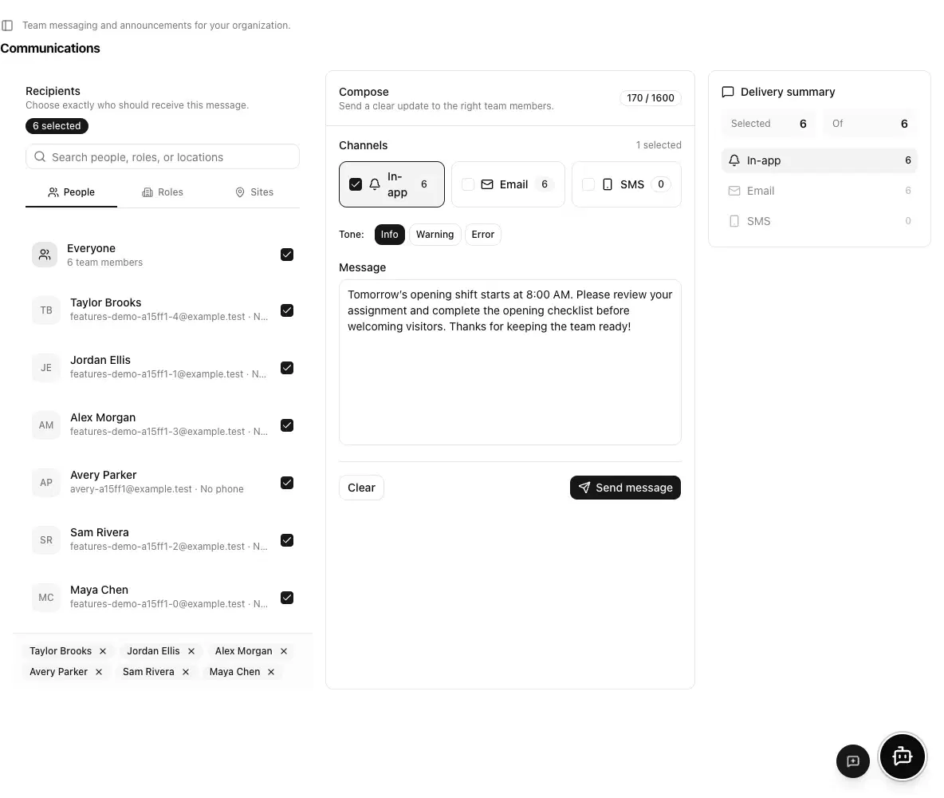Switch to the People tab
This screenshot has width=944, height=798.
[x=71, y=192]
